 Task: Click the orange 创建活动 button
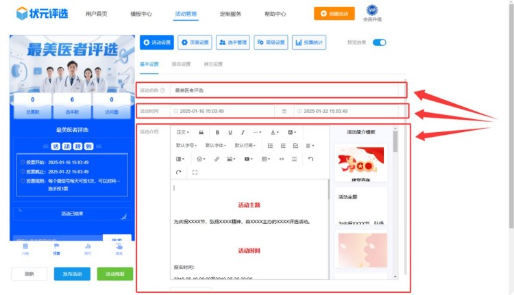click(x=339, y=14)
